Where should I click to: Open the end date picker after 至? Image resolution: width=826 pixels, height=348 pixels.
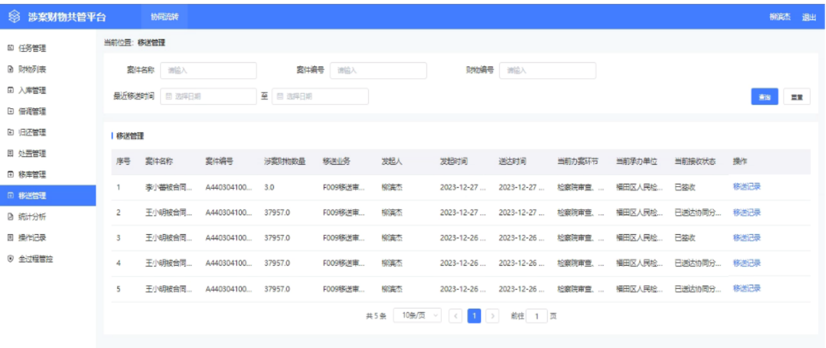(320, 96)
